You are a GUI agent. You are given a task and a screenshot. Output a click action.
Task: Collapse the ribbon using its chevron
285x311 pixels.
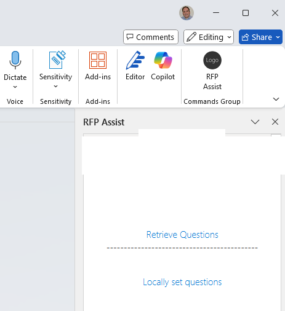pyautogui.click(x=276, y=100)
